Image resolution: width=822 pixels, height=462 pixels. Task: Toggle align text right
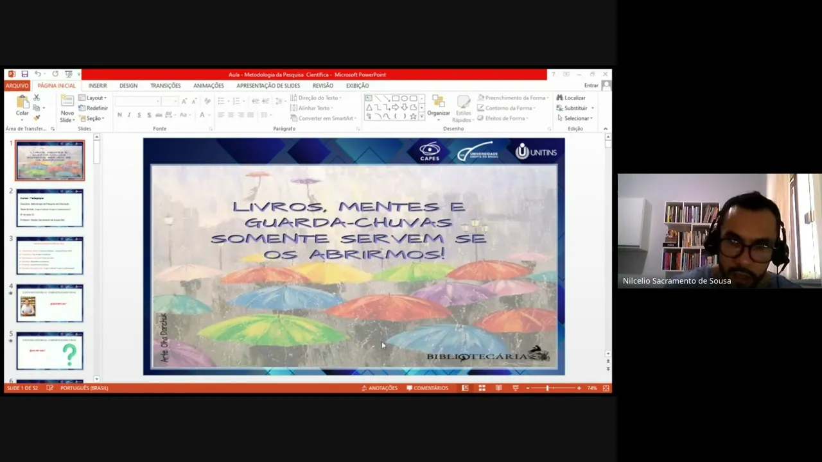click(x=241, y=115)
